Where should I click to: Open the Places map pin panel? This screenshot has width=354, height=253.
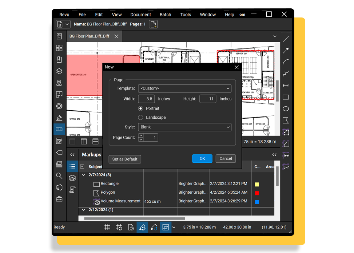(x=59, y=83)
